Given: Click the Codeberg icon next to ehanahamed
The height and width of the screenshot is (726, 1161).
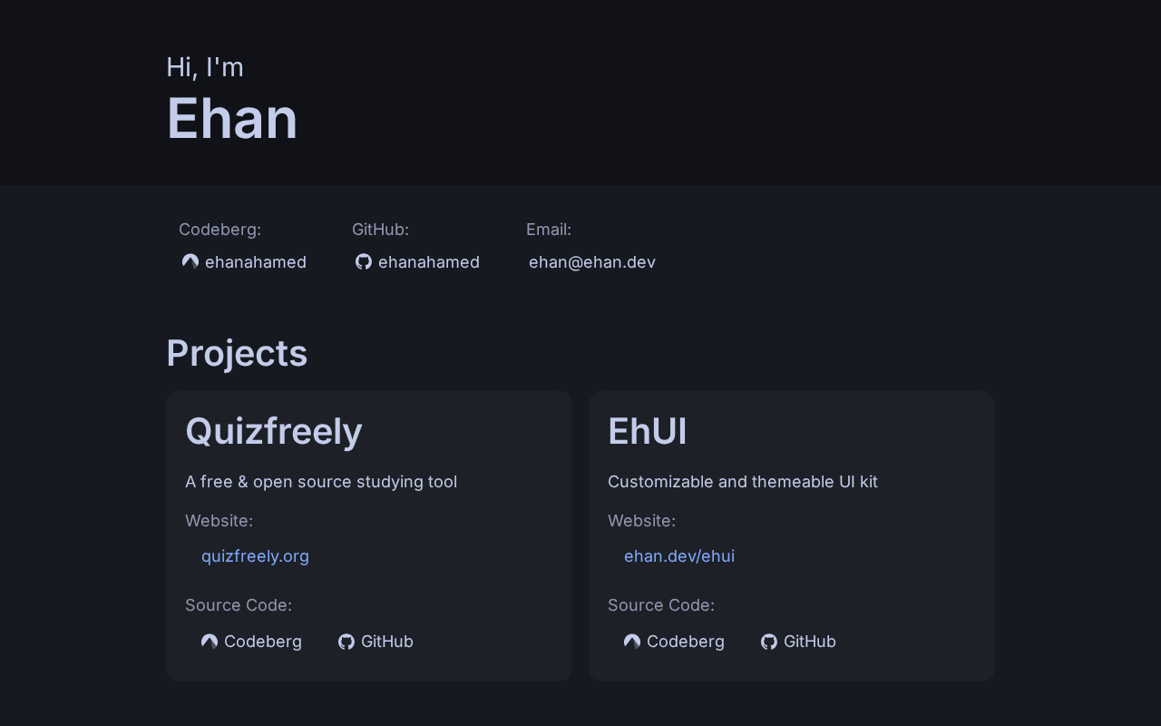Looking at the screenshot, I should 190,261.
